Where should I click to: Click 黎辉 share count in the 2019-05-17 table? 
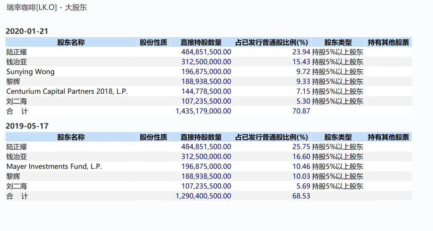(206, 177)
